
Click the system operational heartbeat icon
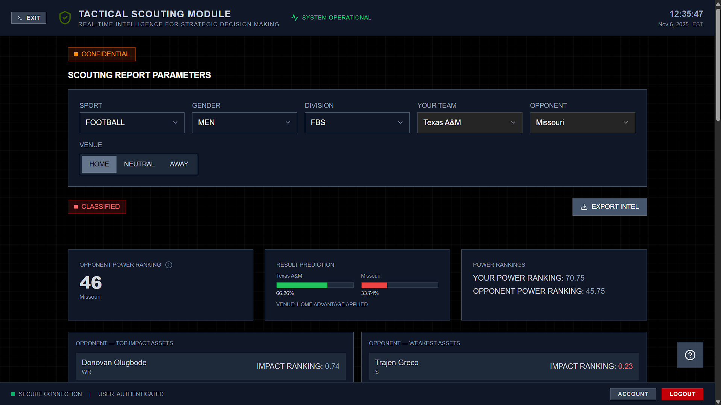[x=295, y=17]
